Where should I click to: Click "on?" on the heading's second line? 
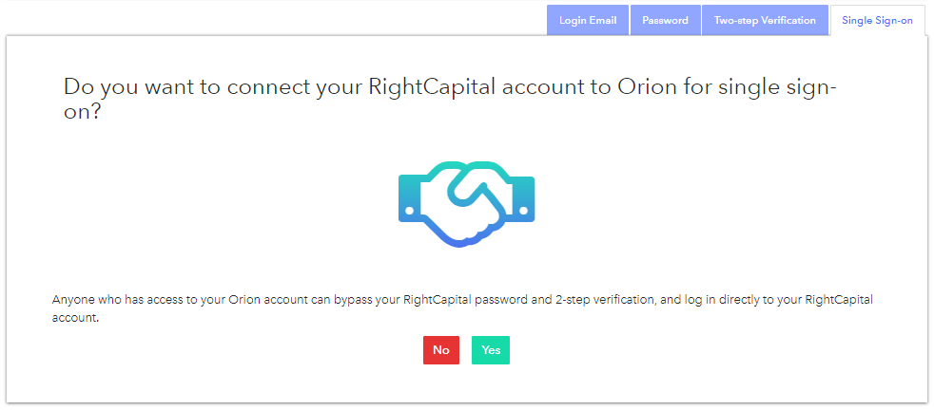click(x=82, y=112)
